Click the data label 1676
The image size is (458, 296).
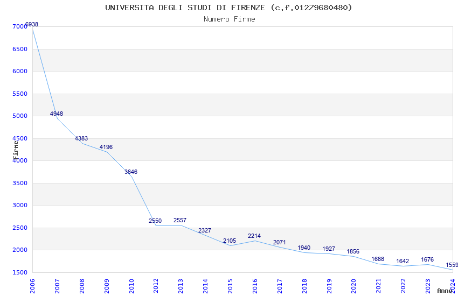pyautogui.click(x=427, y=259)
